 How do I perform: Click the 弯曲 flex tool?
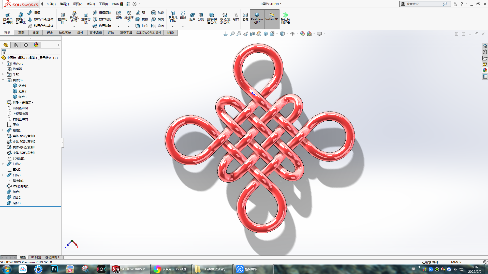point(236,17)
